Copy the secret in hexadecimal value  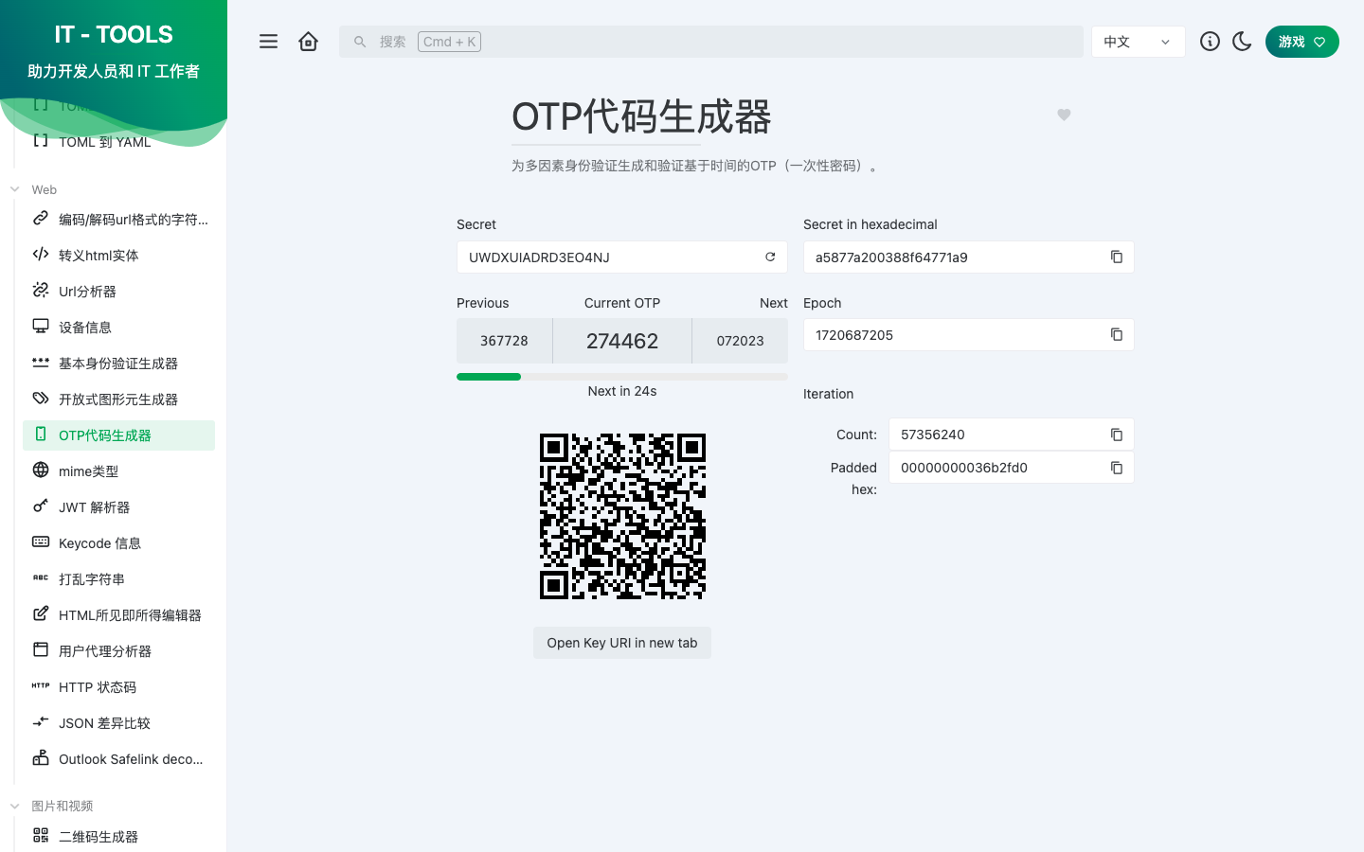(x=1117, y=257)
